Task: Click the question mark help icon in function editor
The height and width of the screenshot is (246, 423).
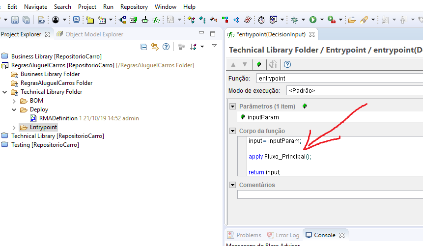Action: pyautogui.click(x=287, y=64)
